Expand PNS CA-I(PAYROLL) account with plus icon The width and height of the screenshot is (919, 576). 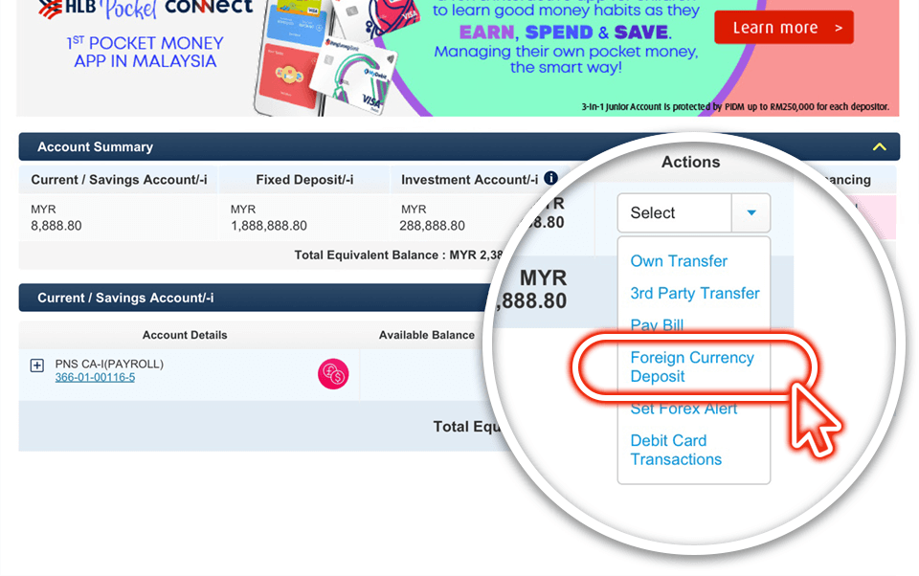coord(37,366)
